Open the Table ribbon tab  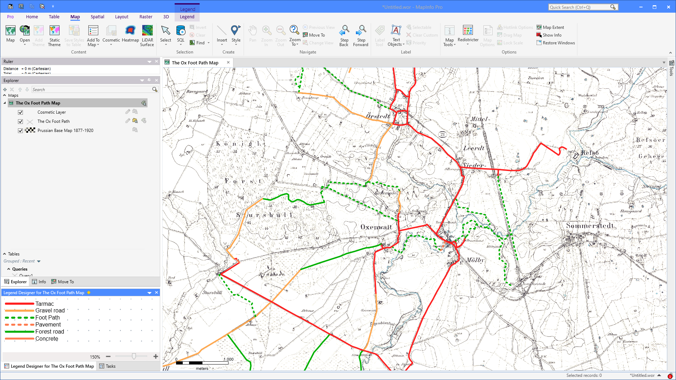[x=54, y=17]
